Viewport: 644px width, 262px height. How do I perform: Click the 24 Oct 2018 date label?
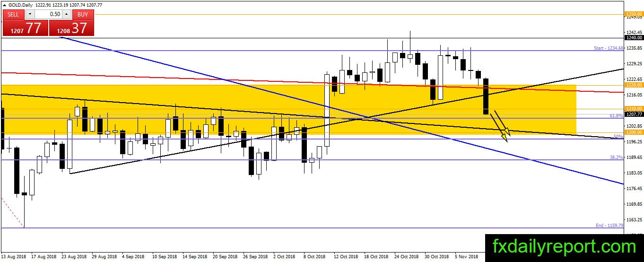tap(407, 256)
